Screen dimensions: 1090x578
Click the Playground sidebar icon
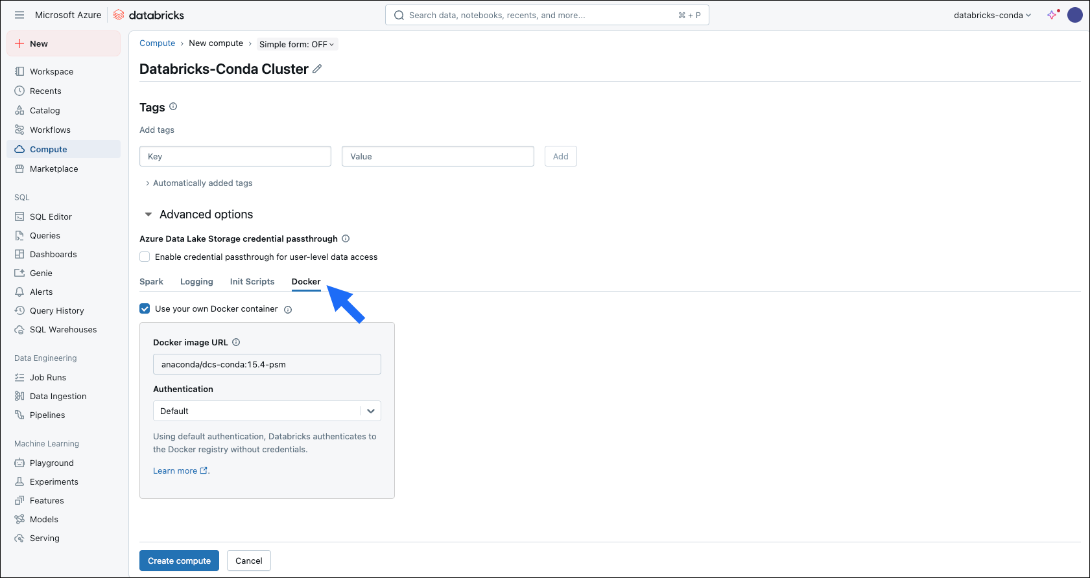tap(19, 463)
